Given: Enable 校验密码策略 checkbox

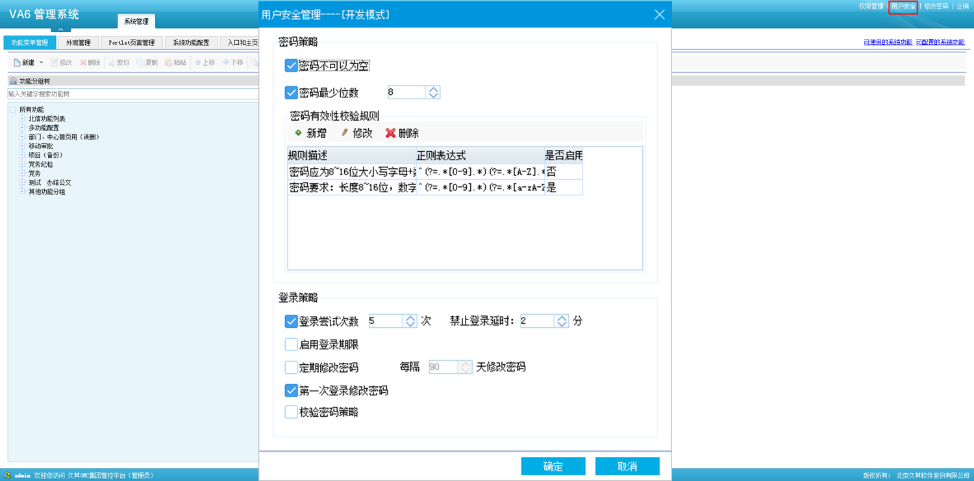Looking at the screenshot, I should (291, 412).
